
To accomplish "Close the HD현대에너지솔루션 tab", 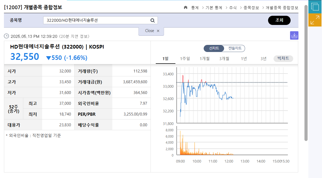I will tap(158, 31).
